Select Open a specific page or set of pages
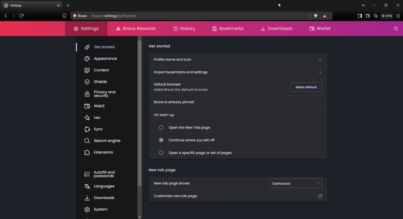Image resolution: width=403 pixels, height=219 pixels. click(x=161, y=152)
